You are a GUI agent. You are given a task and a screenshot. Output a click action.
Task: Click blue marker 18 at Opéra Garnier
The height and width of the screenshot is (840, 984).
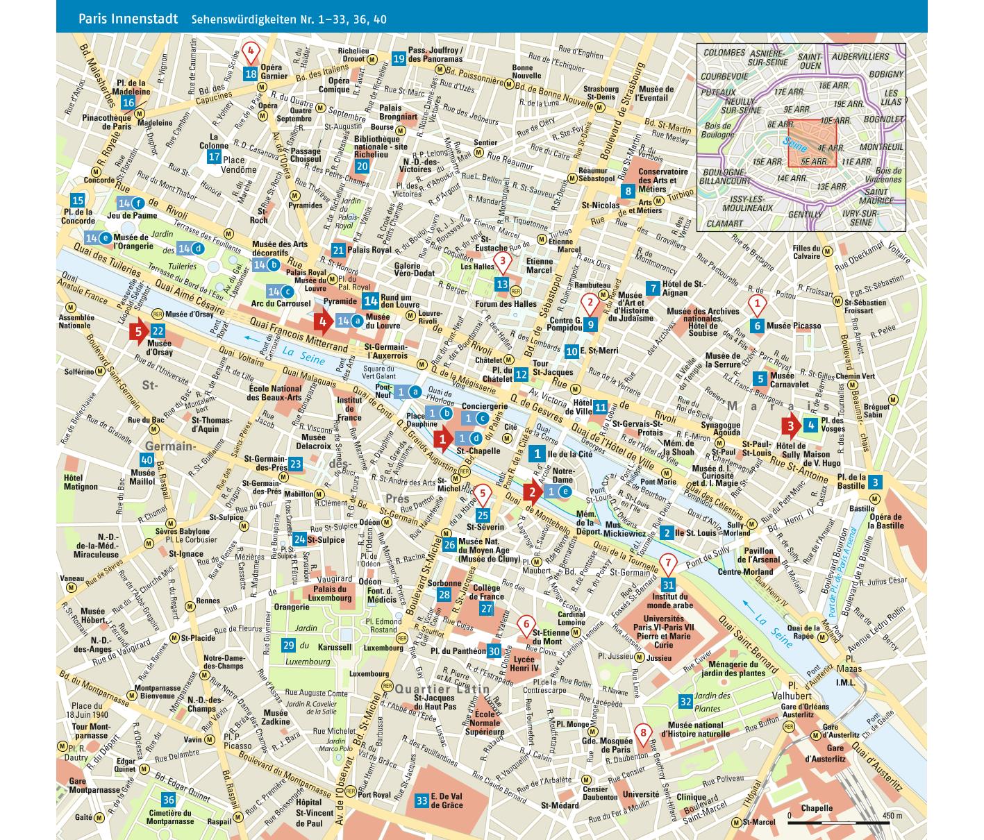pos(251,74)
